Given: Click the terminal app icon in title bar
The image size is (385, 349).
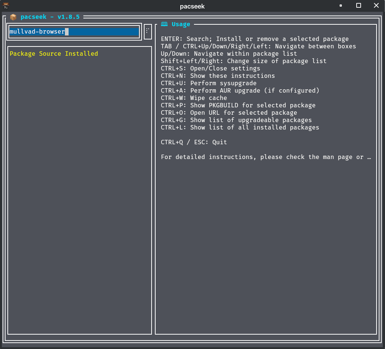Looking at the screenshot, I should pos(6,6).
